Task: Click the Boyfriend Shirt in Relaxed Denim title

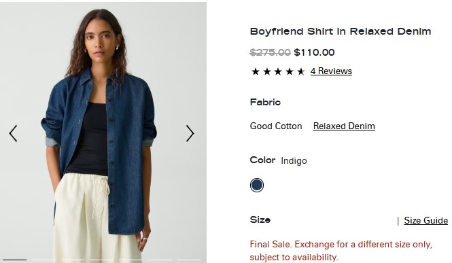Action: [341, 31]
